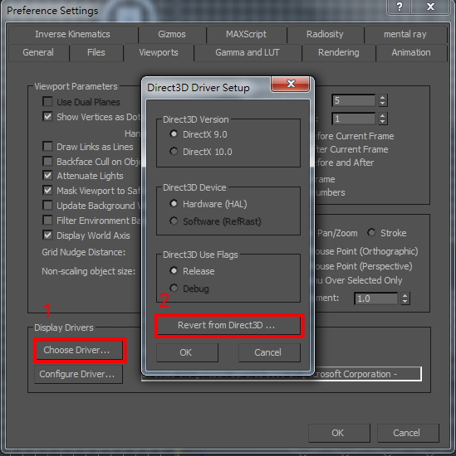Uncheck Attenuate Lights option

(x=47, y=176)
